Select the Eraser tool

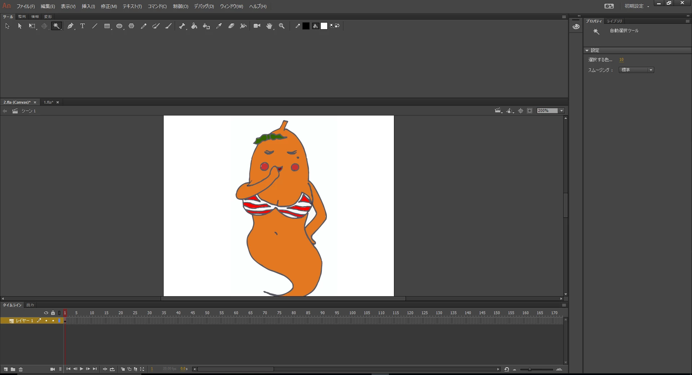[x=231, y=26]
